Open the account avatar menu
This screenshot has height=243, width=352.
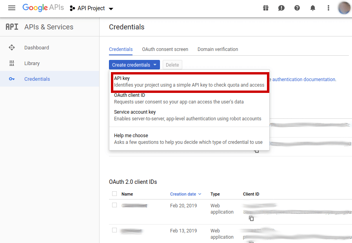click(x=344, y=8)
